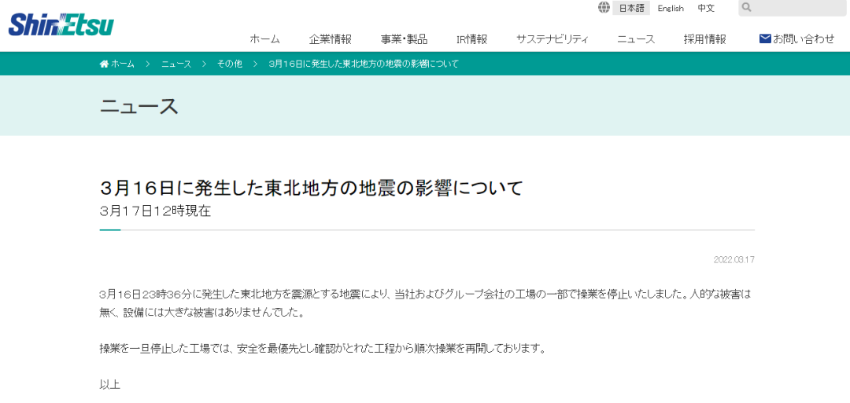Open the 採用情報 menu
The height and width of the screenshot is (403, 850).
pos(704,38)
